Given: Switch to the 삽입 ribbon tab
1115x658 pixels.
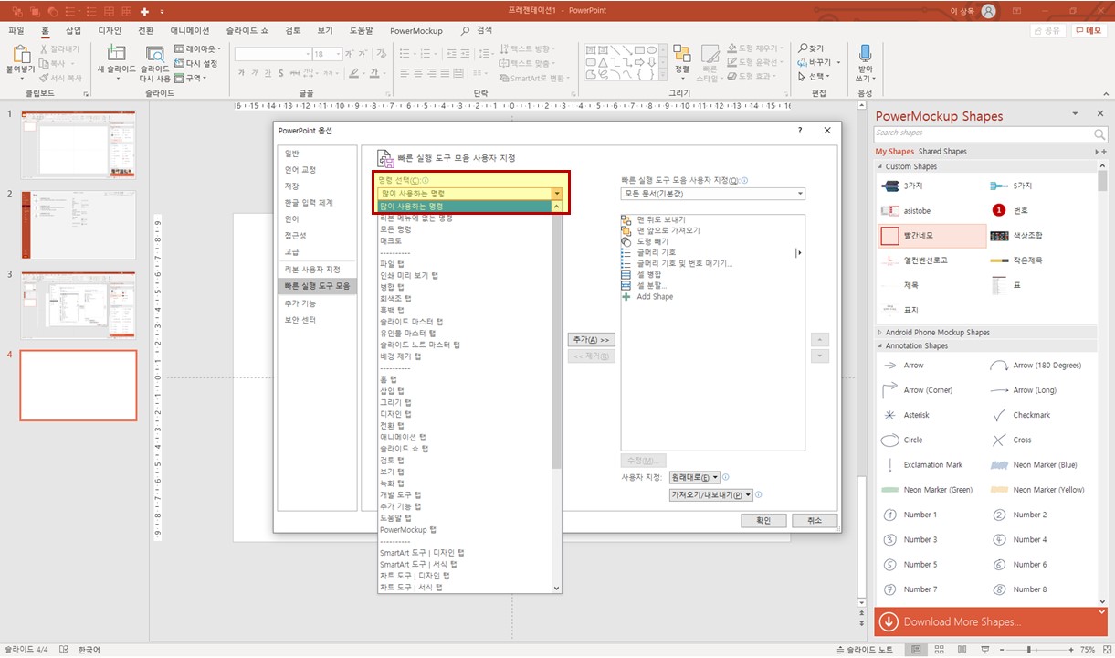Looking at the screenshot, I should point(73,30).
